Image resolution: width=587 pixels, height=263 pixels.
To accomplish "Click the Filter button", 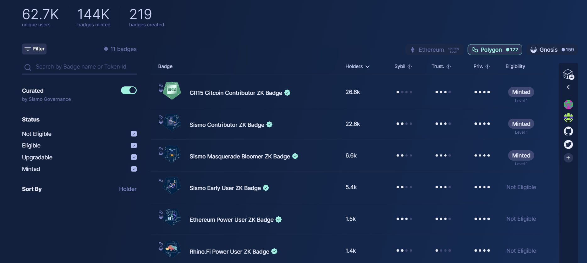I will click(x=34, y=49).
